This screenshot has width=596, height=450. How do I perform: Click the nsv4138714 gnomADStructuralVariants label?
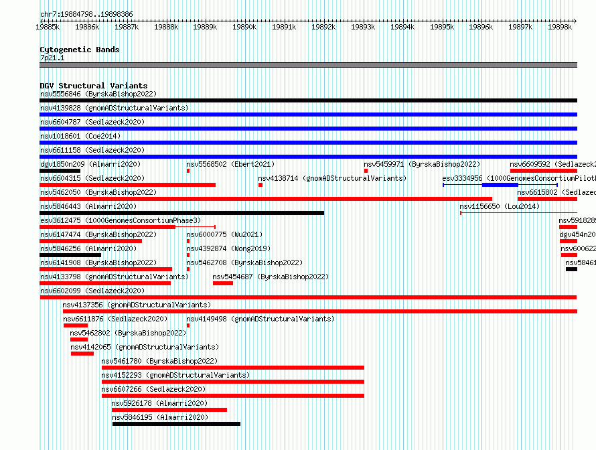(332, 178)
